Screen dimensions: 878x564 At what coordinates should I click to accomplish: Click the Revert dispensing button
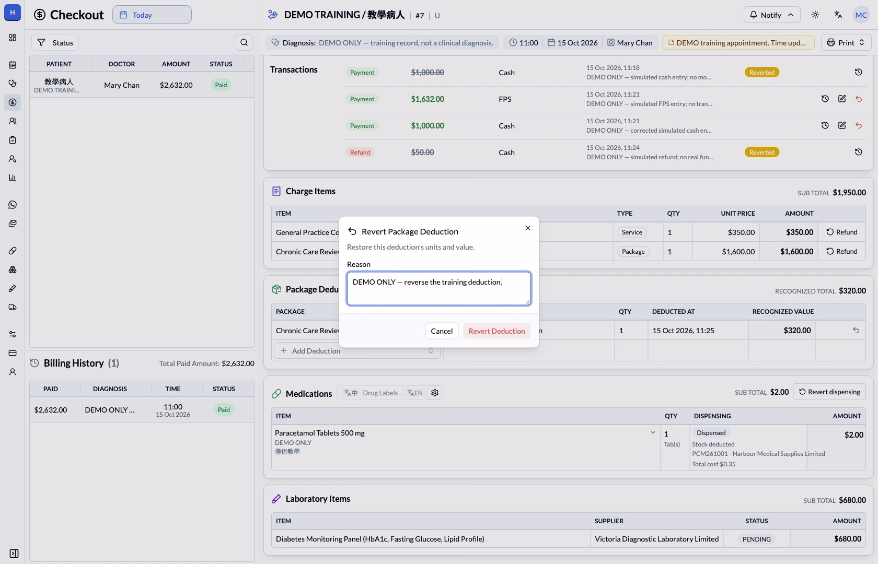tap(829, 392)
